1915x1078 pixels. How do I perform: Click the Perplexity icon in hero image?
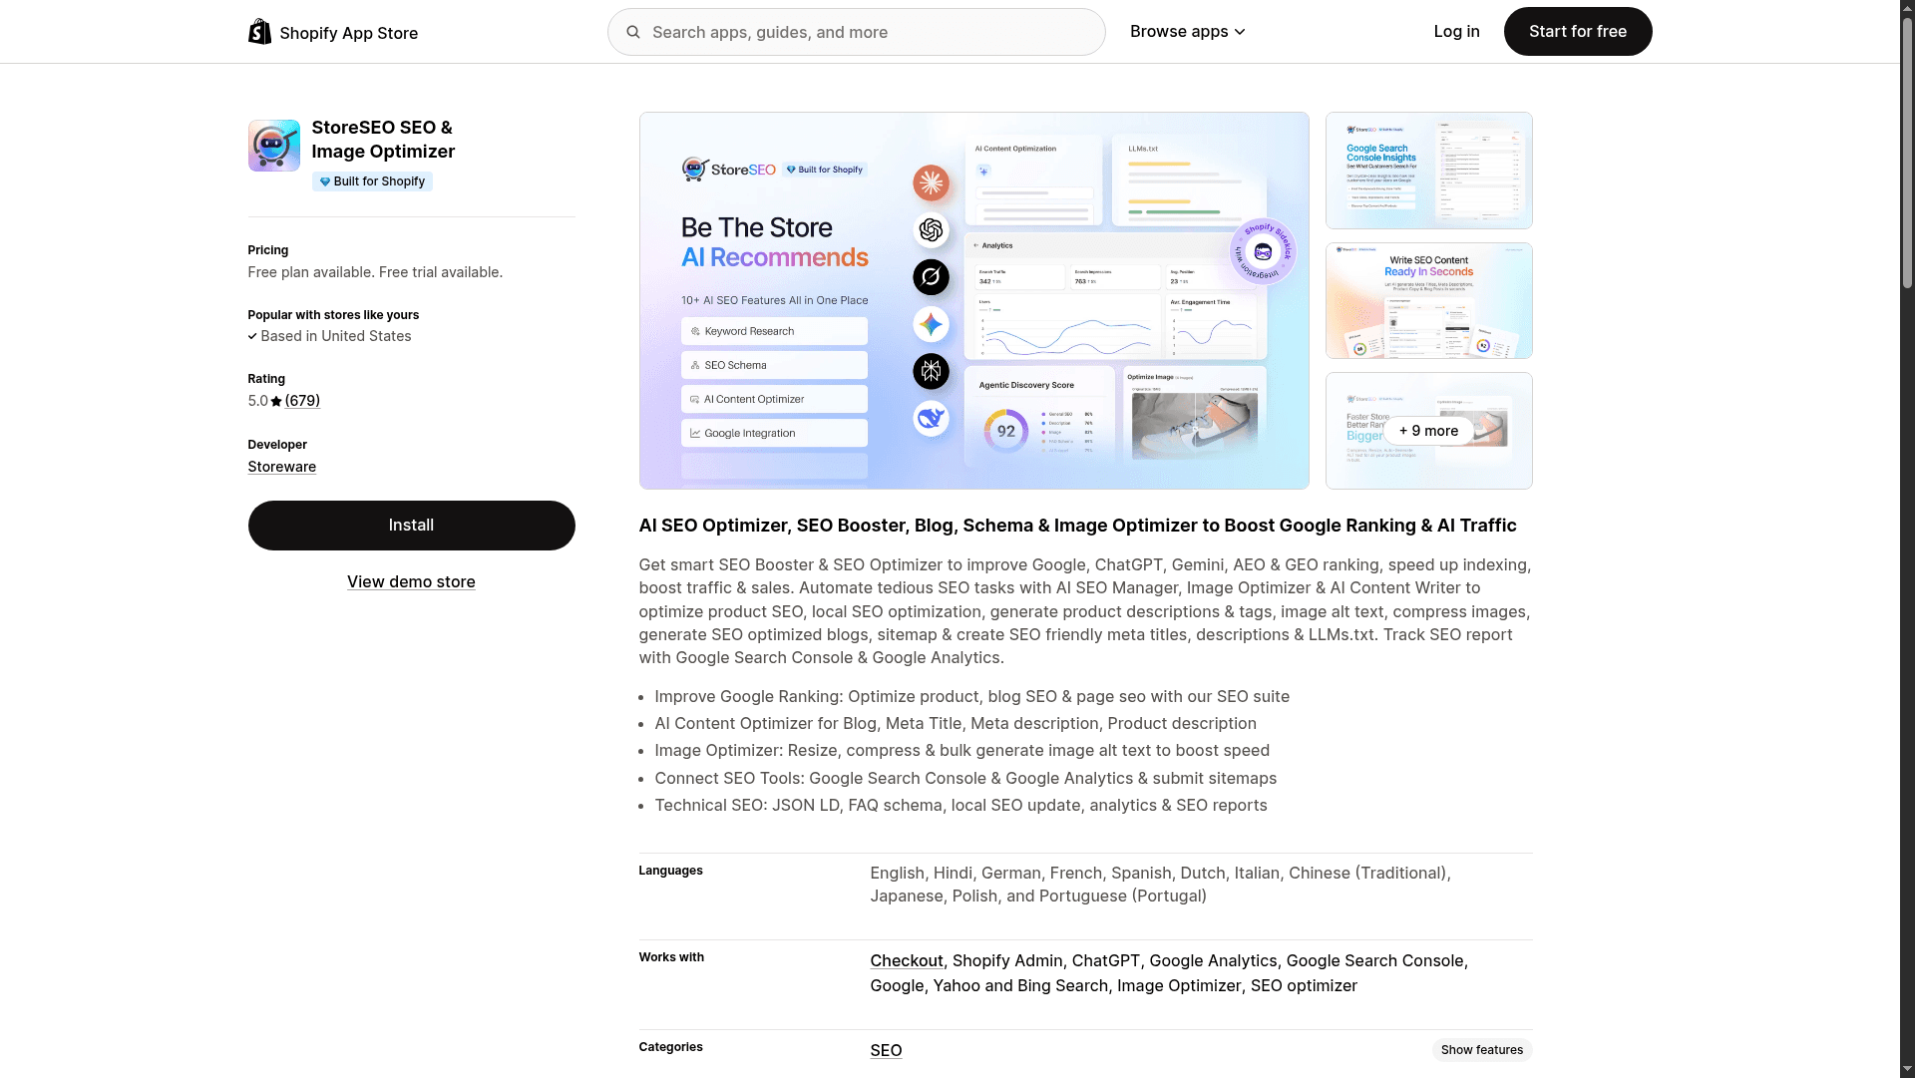click(931, 372)
